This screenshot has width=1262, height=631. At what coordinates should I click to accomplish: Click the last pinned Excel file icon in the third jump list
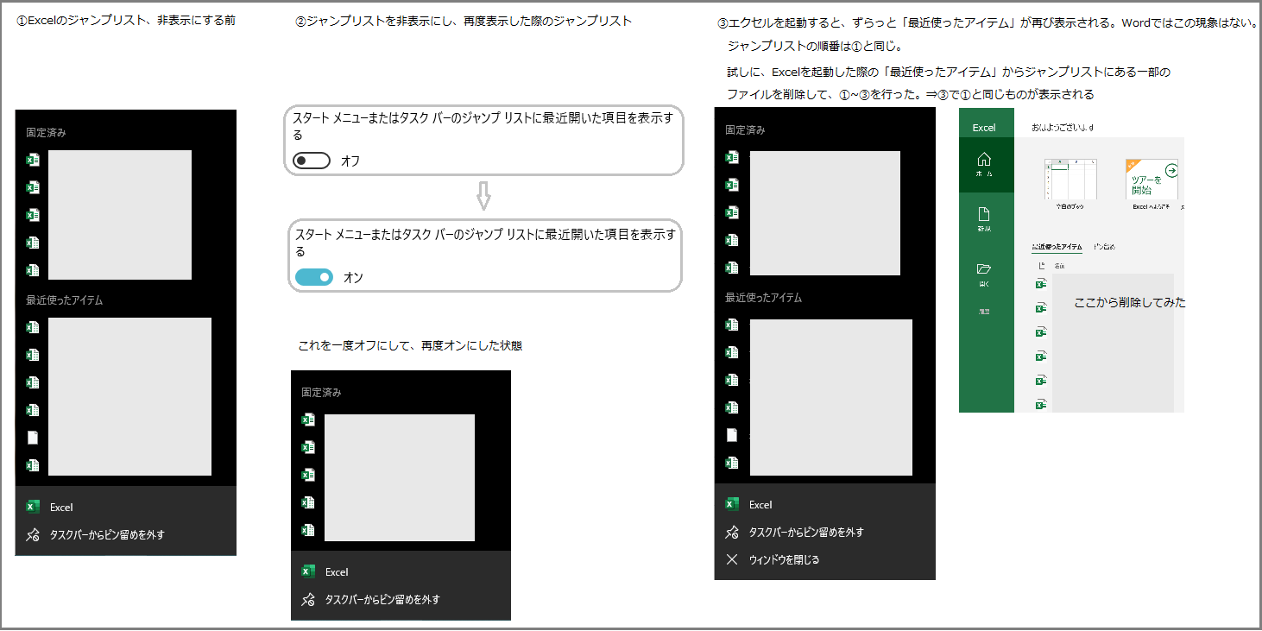732,268
